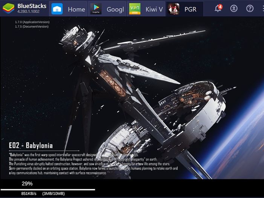Select the Kiwi V tab label
The image size is (264, 198).
[154, 9]
